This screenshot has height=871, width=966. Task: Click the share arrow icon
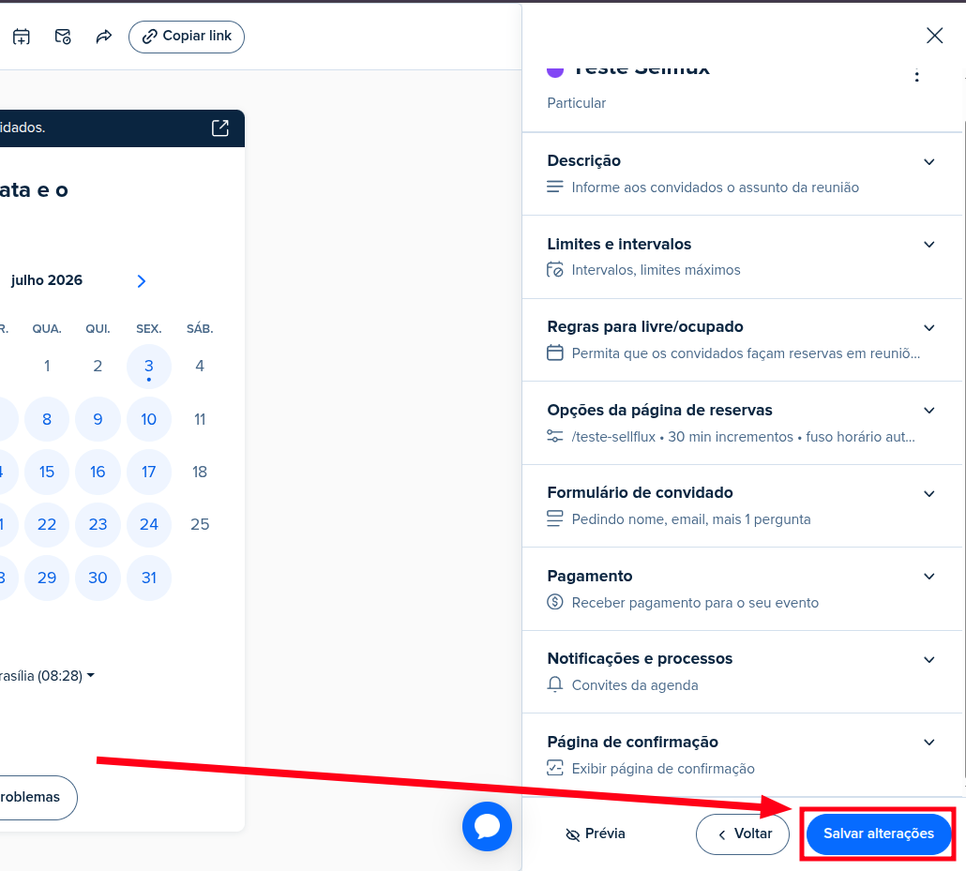(x=104, y=37)
